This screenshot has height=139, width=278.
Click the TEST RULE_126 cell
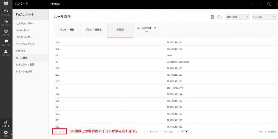(175, 42)
